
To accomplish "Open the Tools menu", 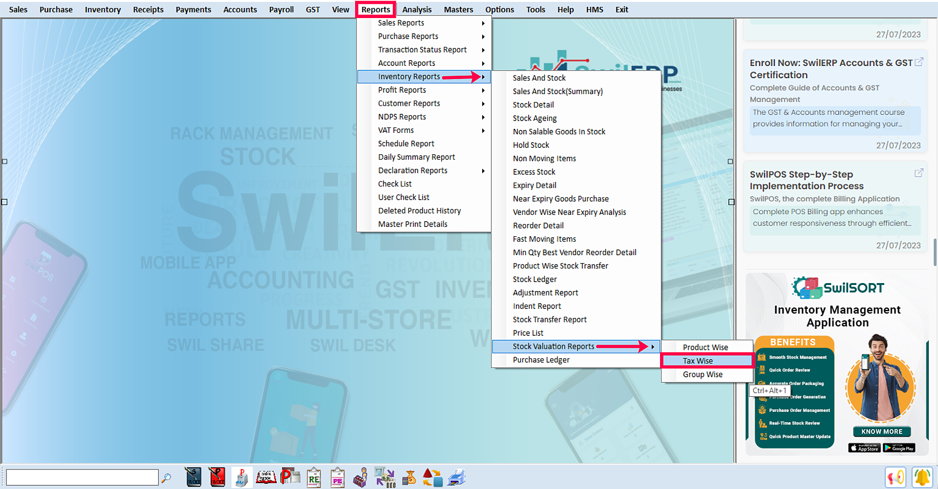I will point(535,9).
